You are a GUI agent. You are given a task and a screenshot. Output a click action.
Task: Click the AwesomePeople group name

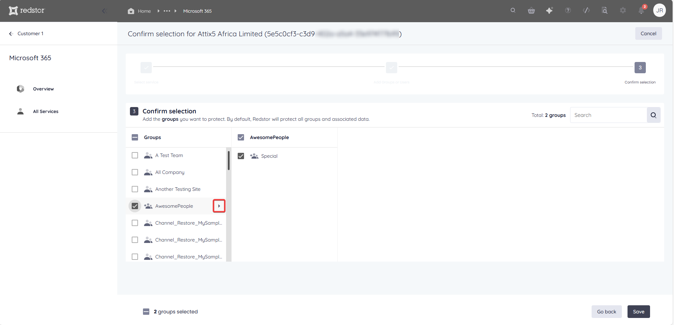coord(174,206)
